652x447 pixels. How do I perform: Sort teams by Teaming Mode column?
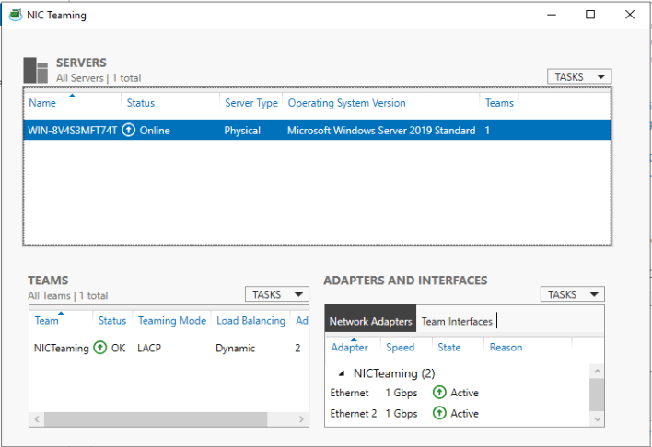[171, 321]
